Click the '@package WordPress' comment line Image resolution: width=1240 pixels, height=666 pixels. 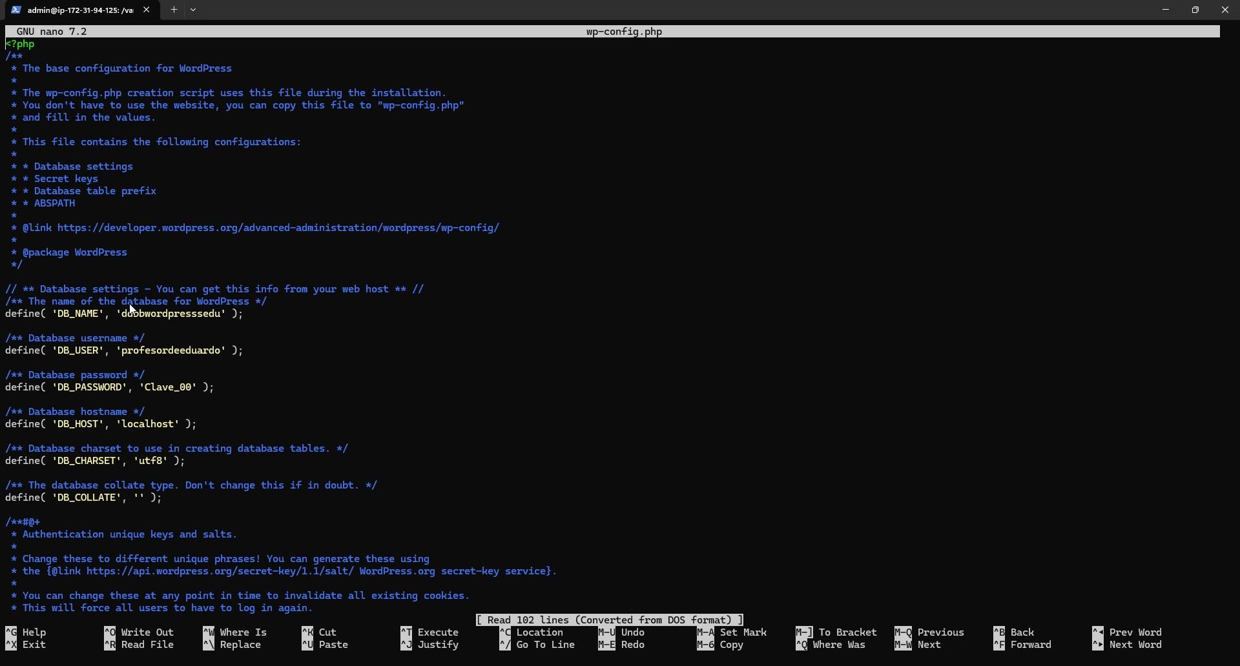tap(69, 252)
